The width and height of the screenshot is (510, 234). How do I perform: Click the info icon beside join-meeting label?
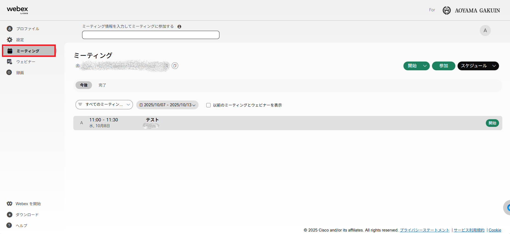(179, 27)
